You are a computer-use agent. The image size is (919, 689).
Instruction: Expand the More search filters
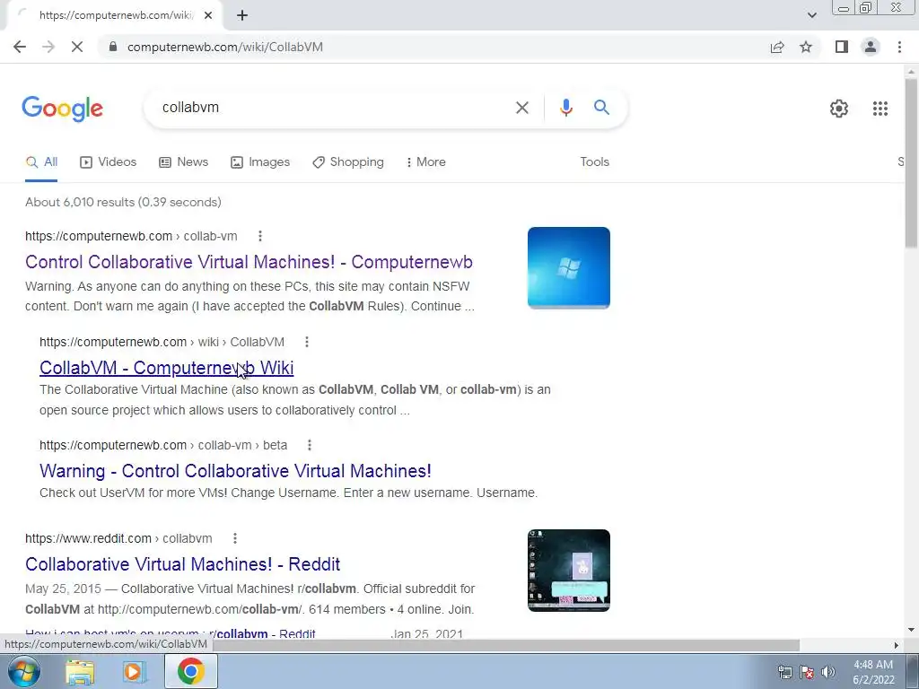point(426,162)
